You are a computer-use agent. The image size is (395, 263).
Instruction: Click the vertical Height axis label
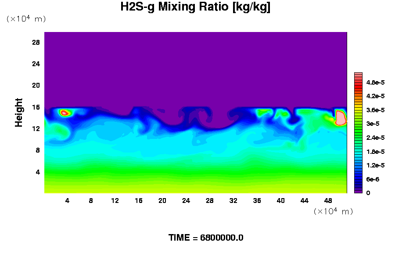pyautogui.click(x=19, y=113)
